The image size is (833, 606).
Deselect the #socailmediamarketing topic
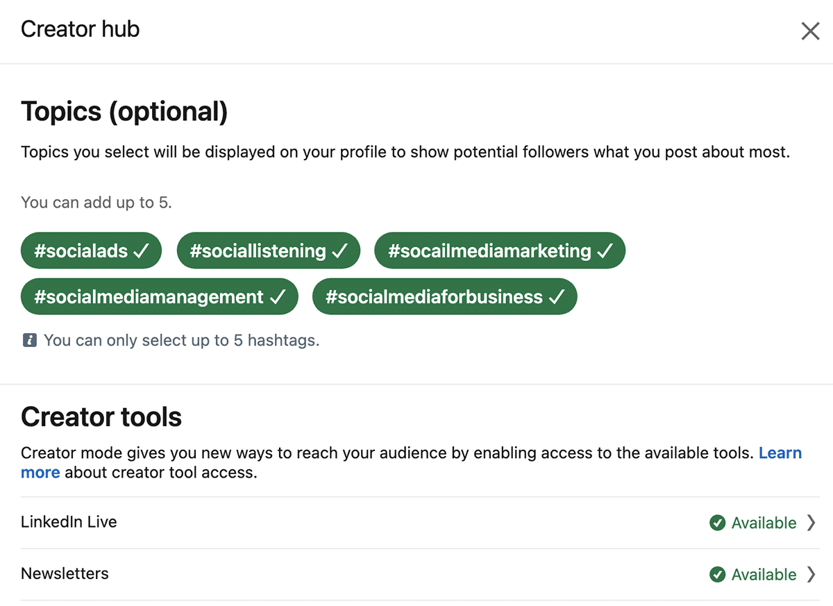pyautogui.click(x=499, y=251)
